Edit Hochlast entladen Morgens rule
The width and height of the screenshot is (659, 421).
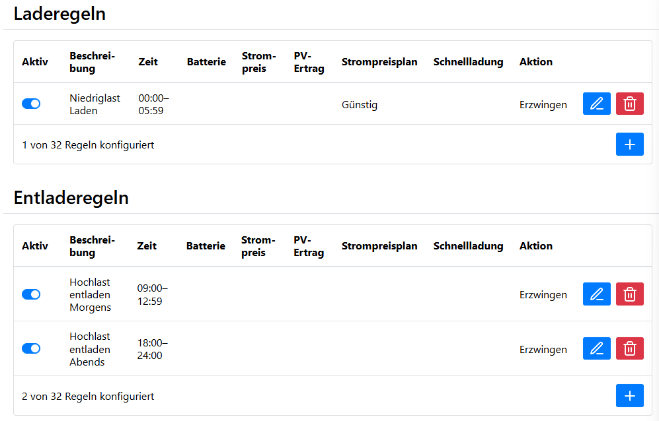596,294
